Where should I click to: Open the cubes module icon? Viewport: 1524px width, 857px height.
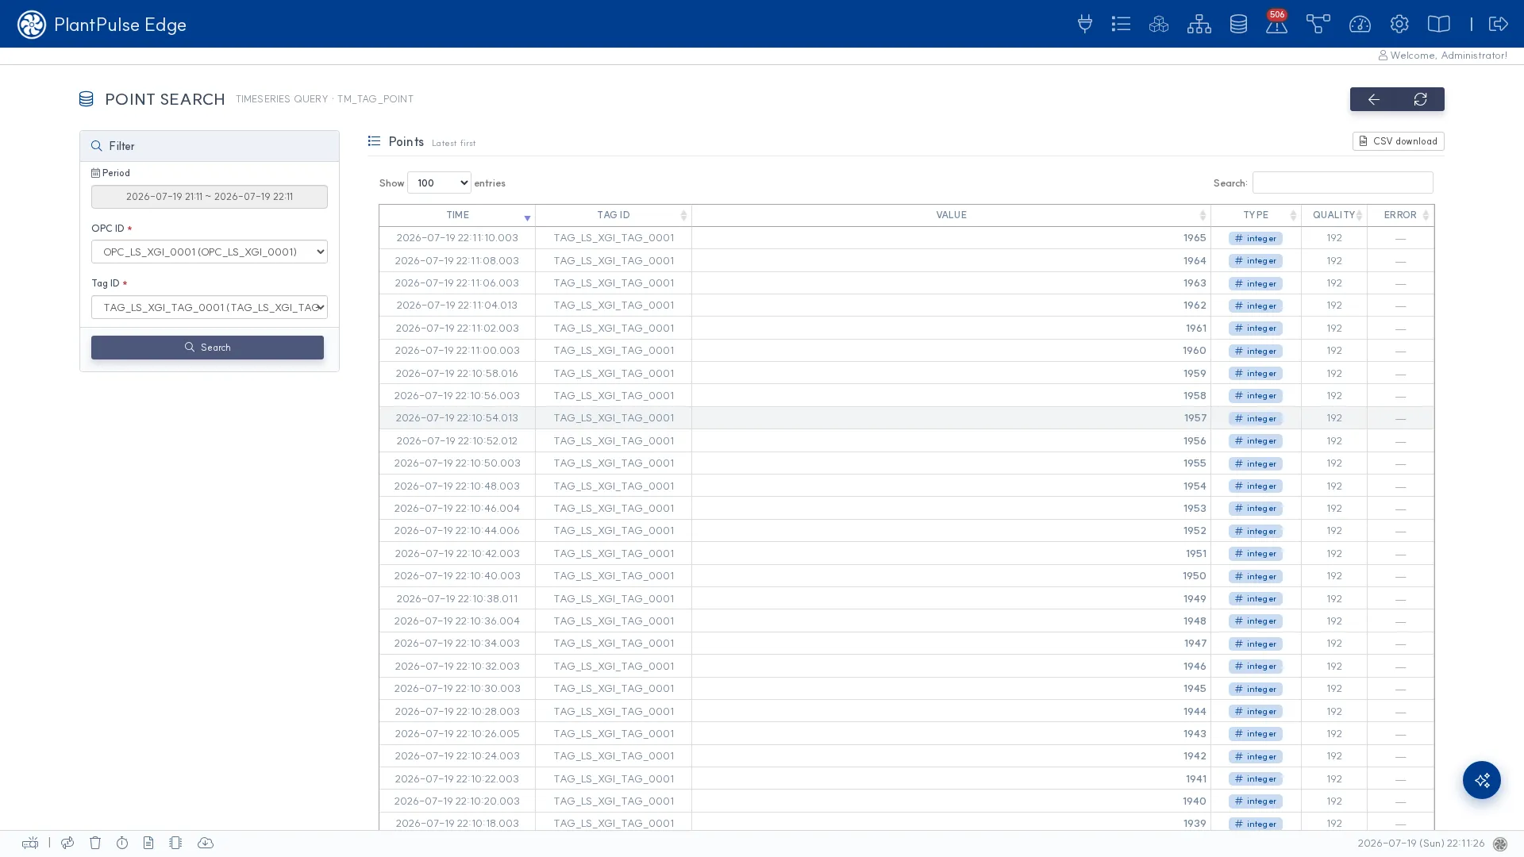coord(1159,24)
